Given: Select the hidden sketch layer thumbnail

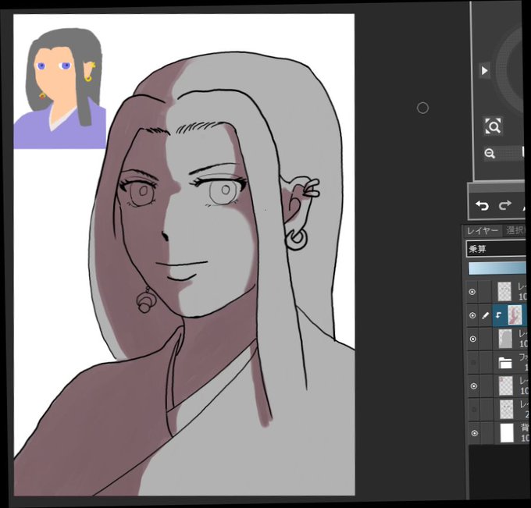Looking at the screenshot, I should [x=507, y=410].
